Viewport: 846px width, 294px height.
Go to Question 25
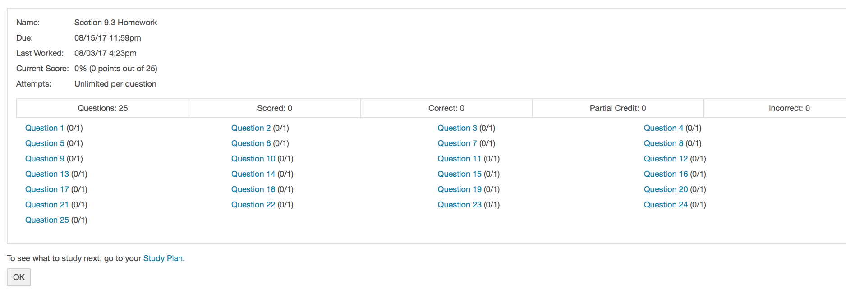(x=47, y=220)
